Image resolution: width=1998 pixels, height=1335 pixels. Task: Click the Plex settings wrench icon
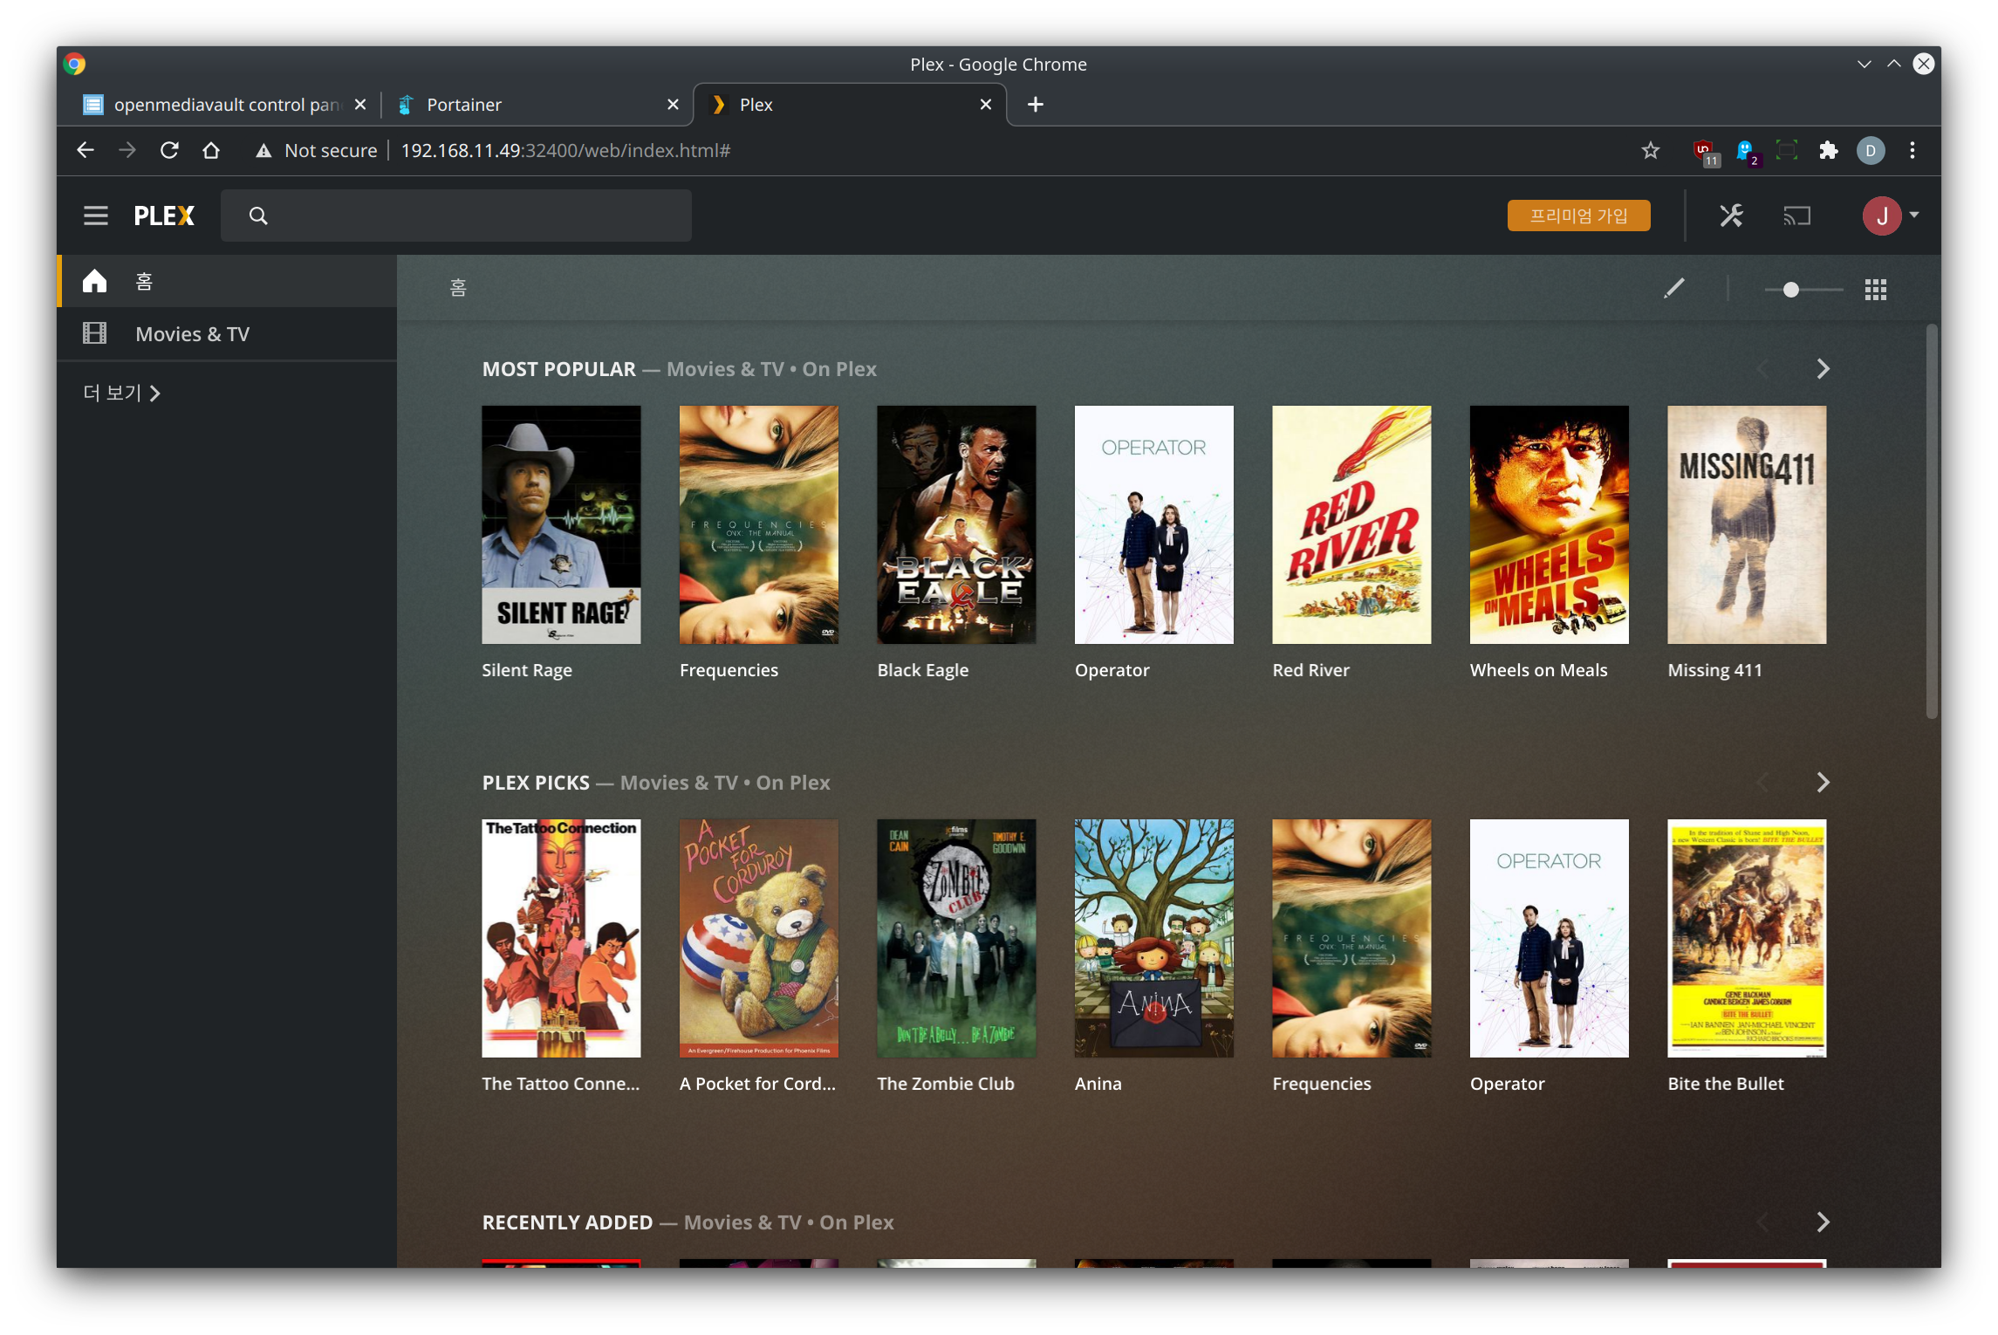[x=1731, y=216]
